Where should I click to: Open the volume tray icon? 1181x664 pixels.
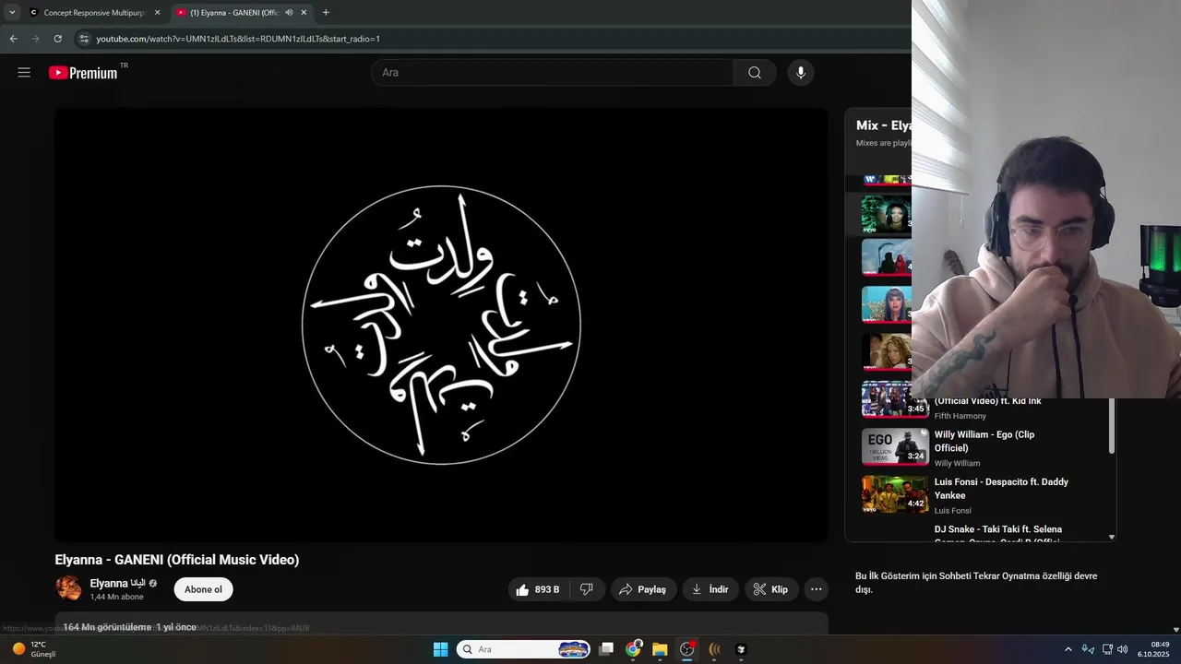pyautogui.click(x=1123, y=649)
